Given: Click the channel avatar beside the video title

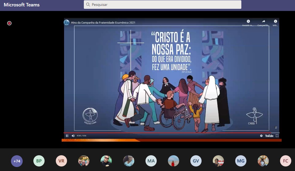Looking at the screenshot, I should [x=67, y=22].
